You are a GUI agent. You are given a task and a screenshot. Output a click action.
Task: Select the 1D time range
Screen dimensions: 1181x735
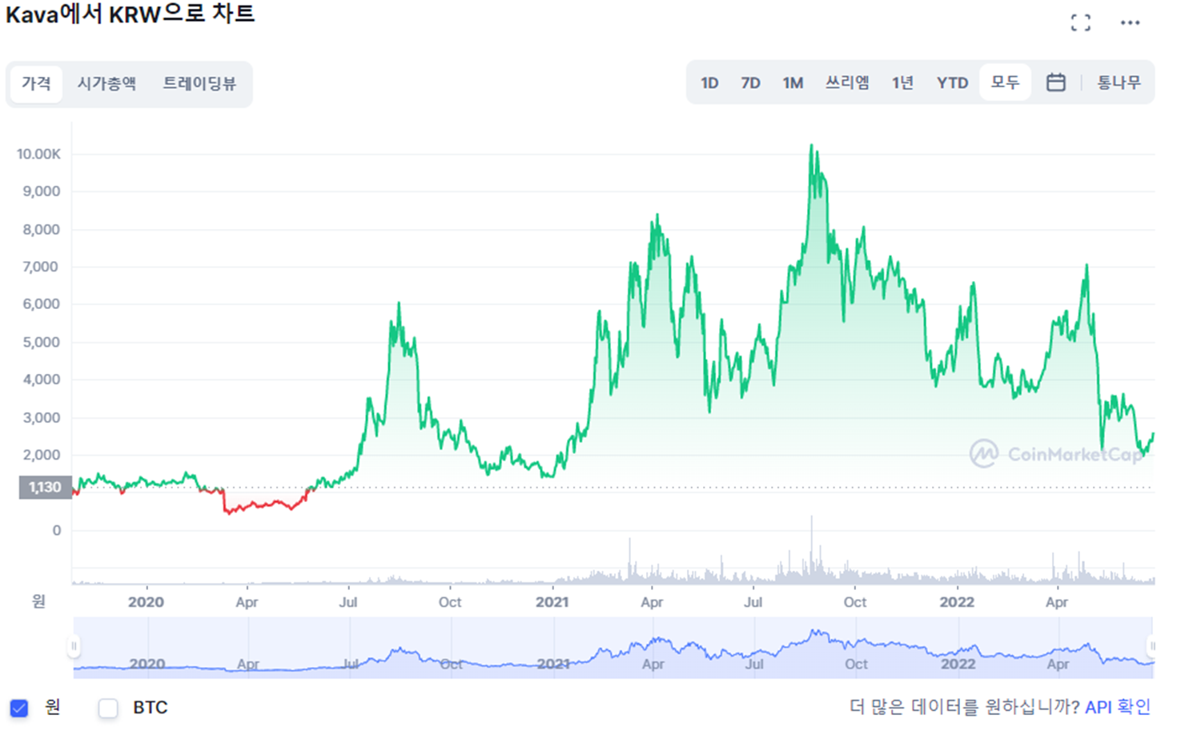pyautogui.click(x=709, y=82)
